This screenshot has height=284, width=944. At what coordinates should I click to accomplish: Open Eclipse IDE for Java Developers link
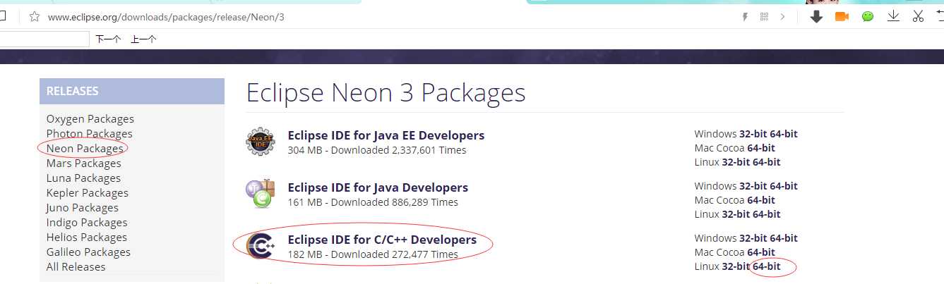coord(378,187)
